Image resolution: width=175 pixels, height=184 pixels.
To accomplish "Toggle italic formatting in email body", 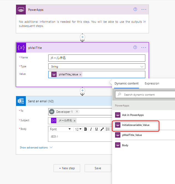I will click(x=91, y=129).
